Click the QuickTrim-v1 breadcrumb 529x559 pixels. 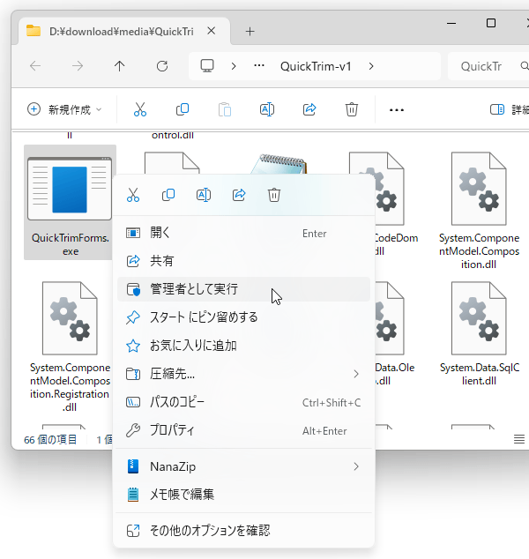pyautogui.click(x=316, y=66)
